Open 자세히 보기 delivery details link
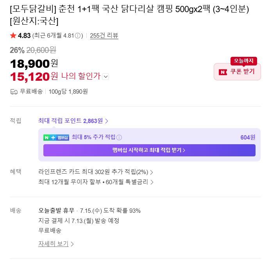The height and width of the screenshot is (261, 270). 56,244
